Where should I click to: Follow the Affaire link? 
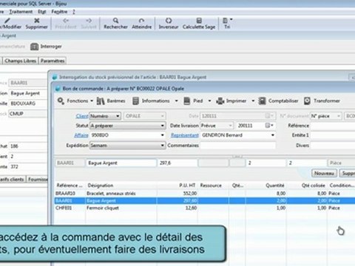(x=81, y=135)
